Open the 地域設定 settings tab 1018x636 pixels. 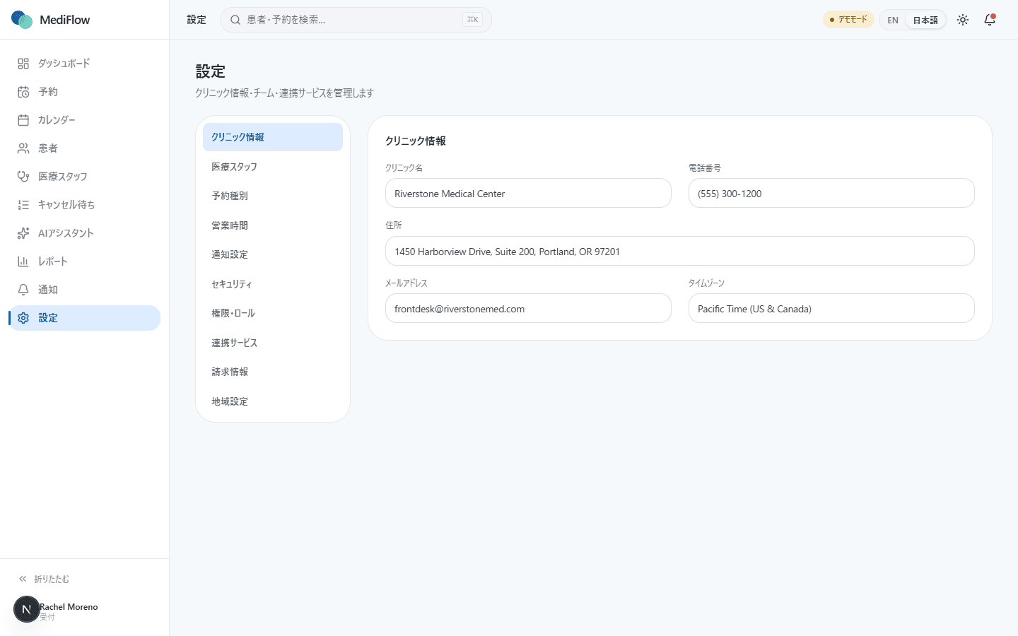[273, 401]
